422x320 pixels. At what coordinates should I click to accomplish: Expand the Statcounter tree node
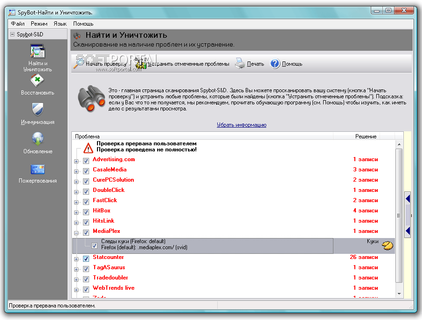click(76, 259)
